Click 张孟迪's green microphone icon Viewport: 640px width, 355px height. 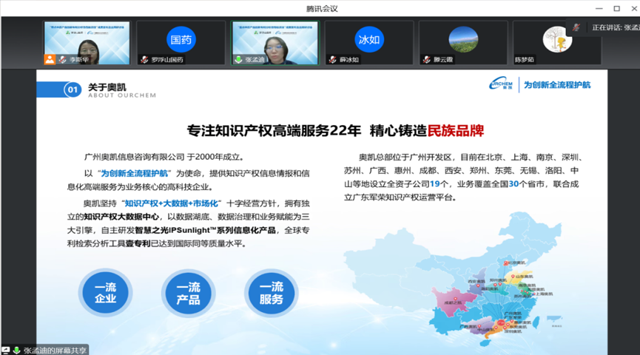click(x=238, y=59)
